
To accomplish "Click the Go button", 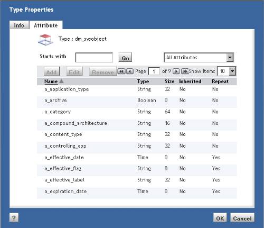I will click(125, 58).
